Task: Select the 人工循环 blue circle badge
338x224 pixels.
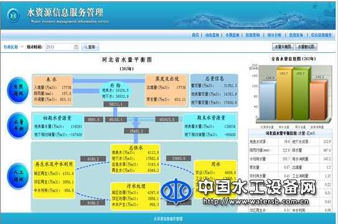Action: pyautogui.click(x=18, y=176)
